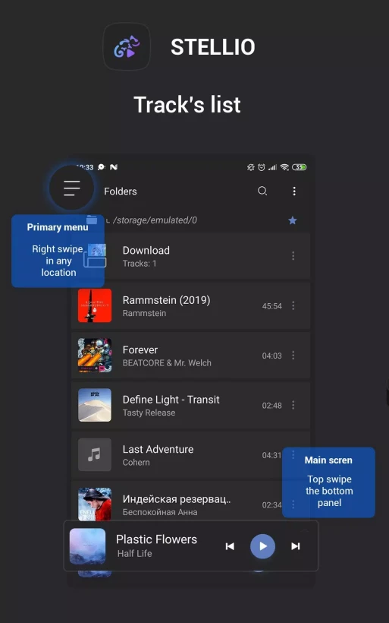The image size is (389, 623).
Task: Click the Plastic Flowers title in player
Action: [x=156, y=539]
